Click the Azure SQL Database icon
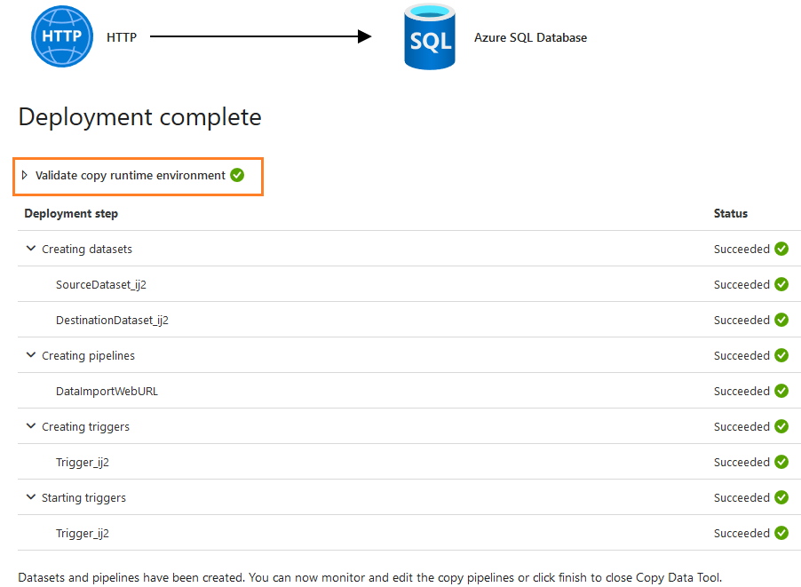The width and height of the screenshot is (801, 587). pos(430,37)
